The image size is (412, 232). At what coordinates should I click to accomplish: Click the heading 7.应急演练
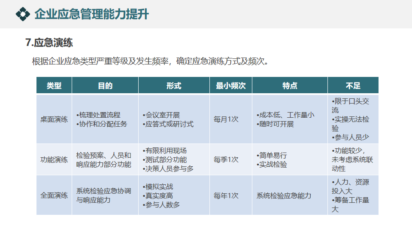(49, 43)
